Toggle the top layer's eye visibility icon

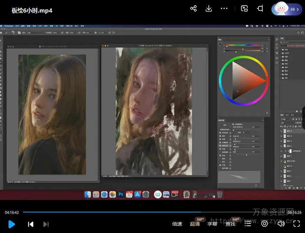click(x=281, y=131)
